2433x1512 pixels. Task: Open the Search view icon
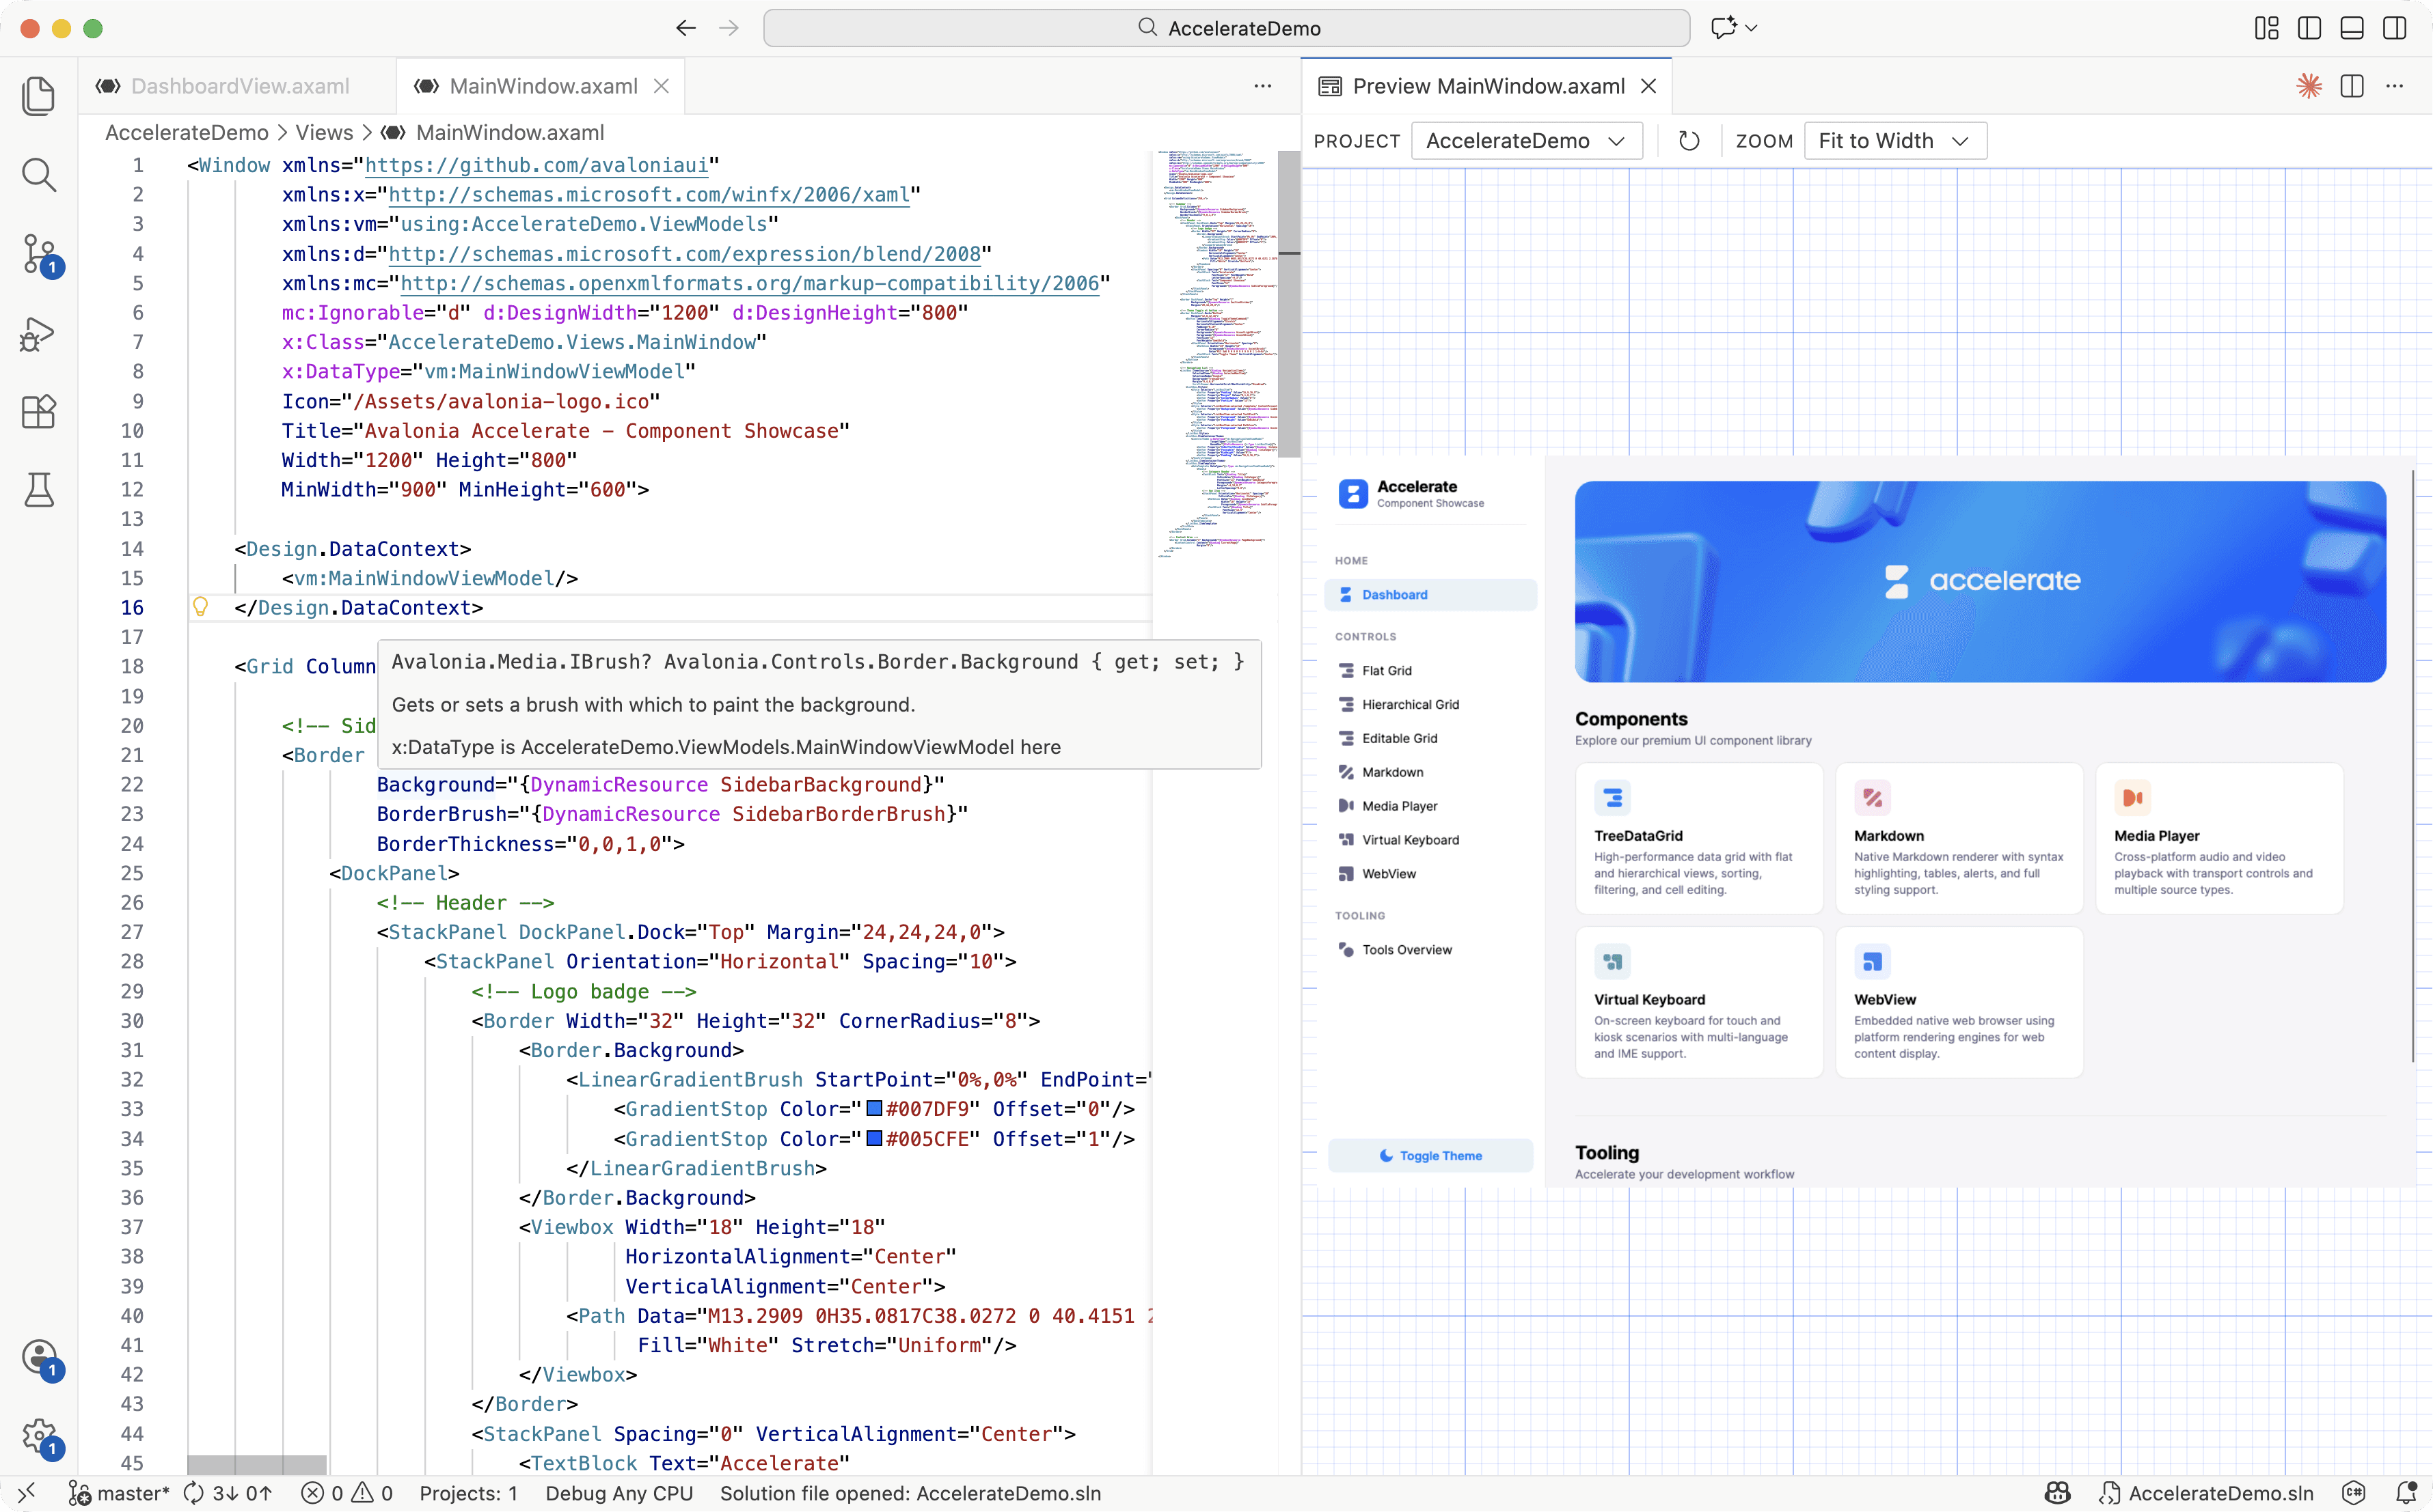point(38,175)
